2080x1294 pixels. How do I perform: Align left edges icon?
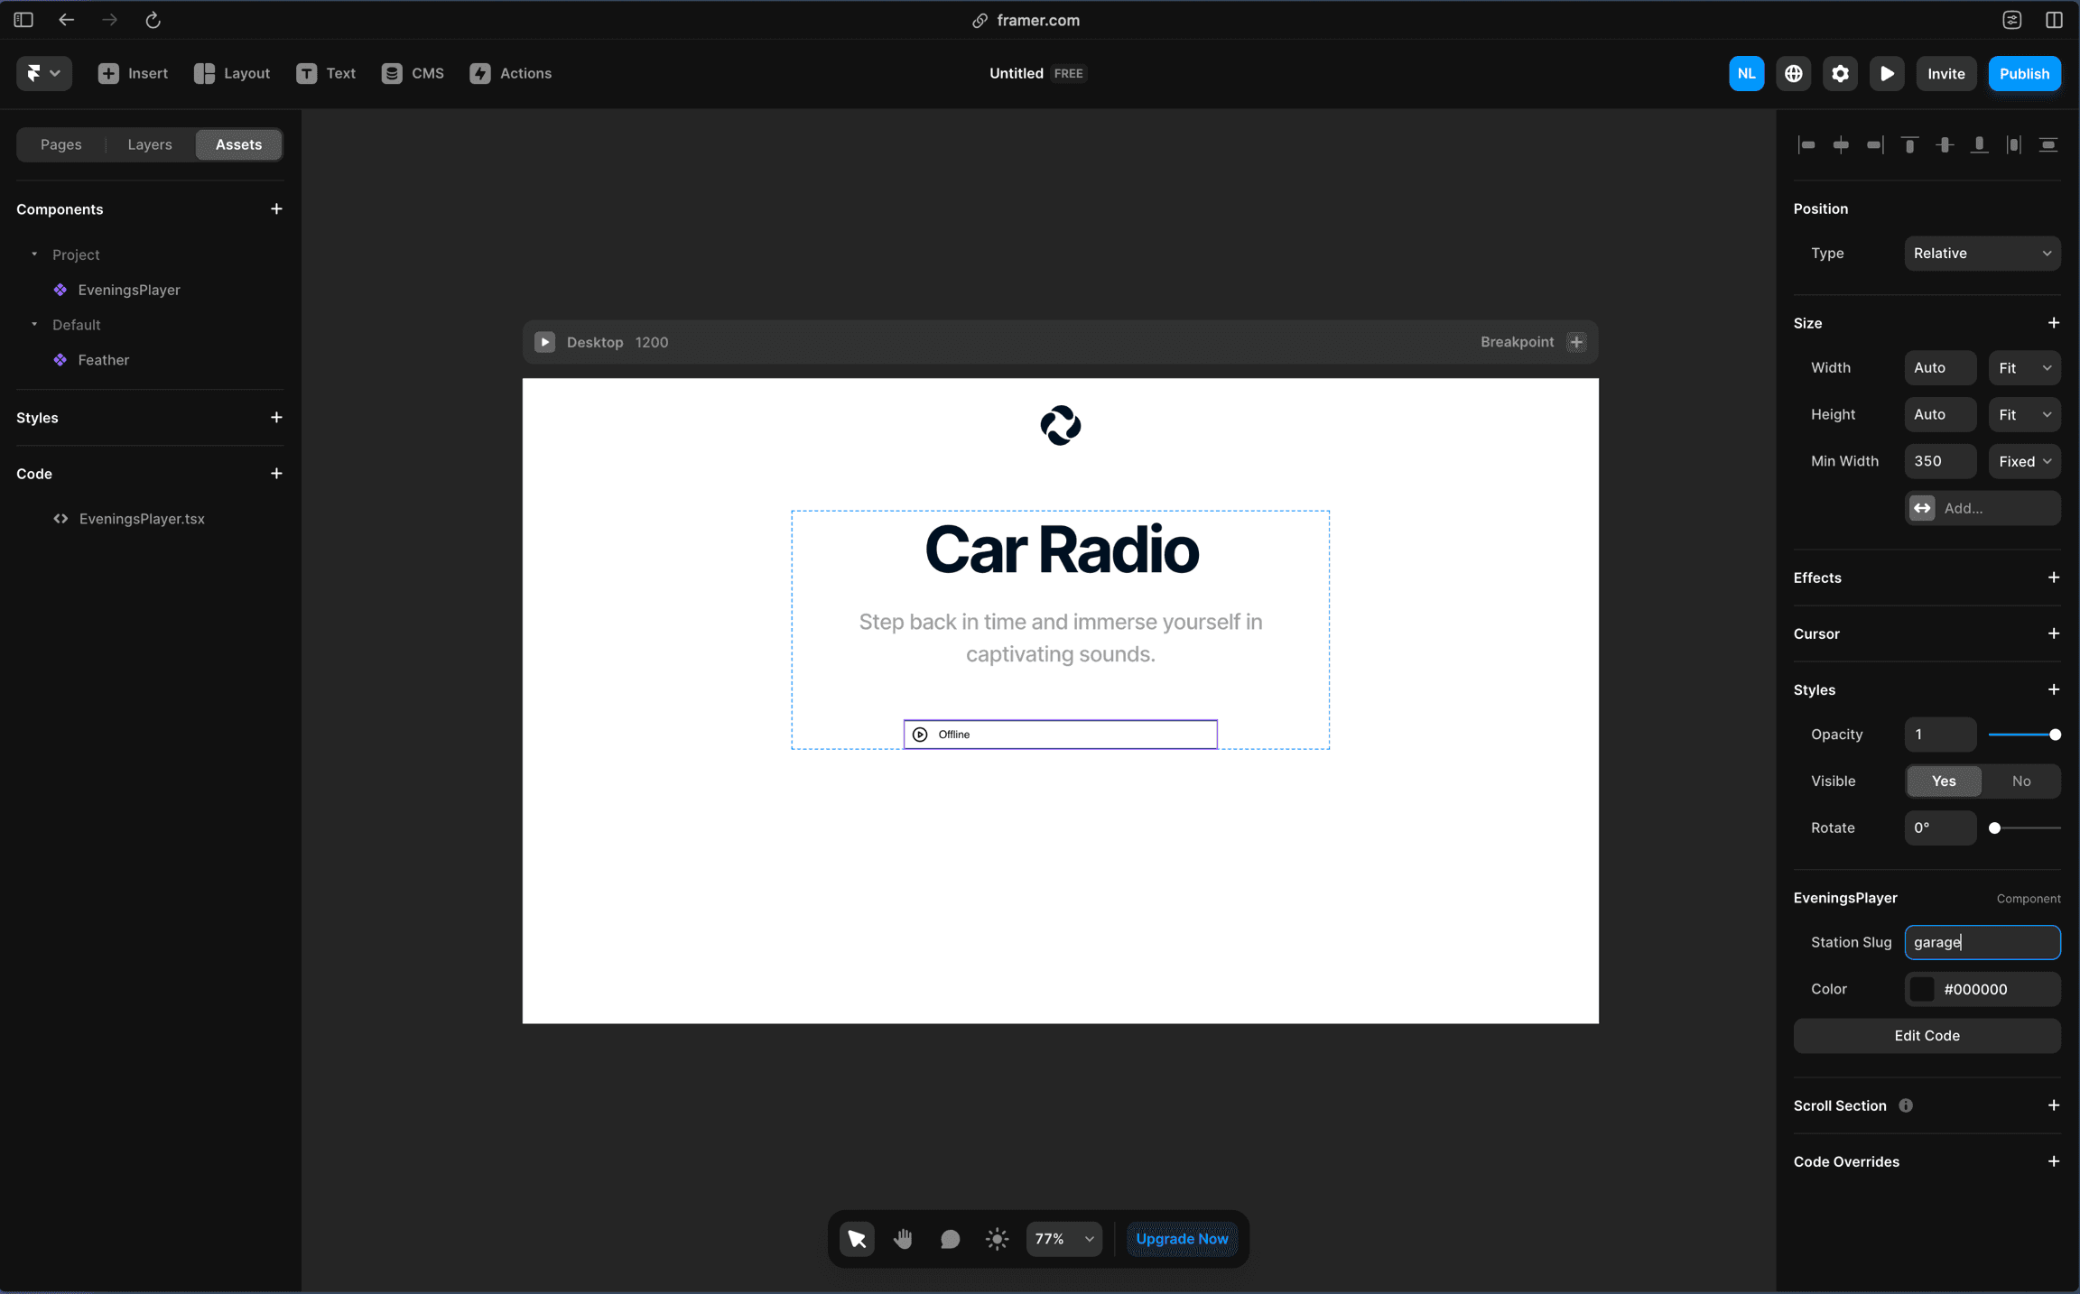(1806, 144)
